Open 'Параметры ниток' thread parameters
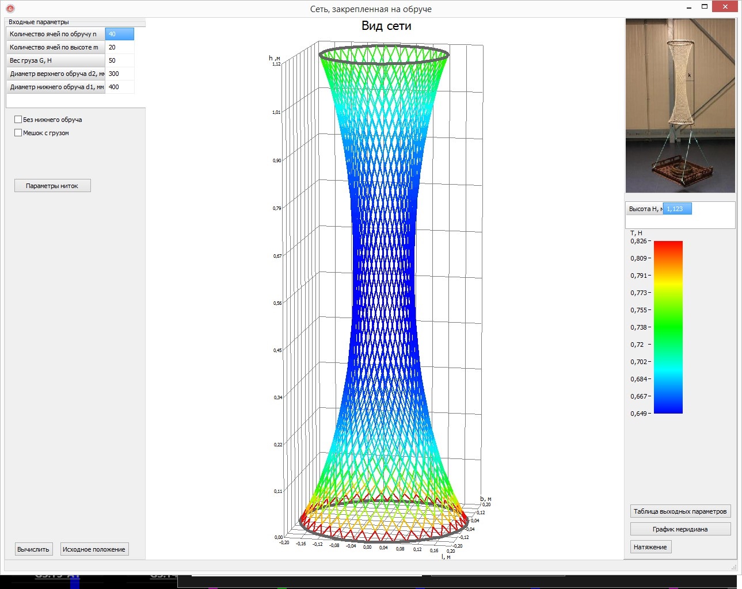 point(52,186)
